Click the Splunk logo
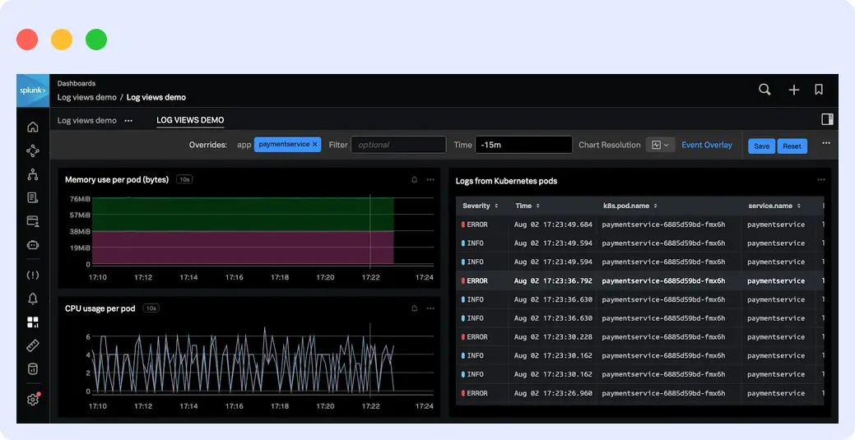The width and height of the screenshot is (855, 440). tap(33, 90)
